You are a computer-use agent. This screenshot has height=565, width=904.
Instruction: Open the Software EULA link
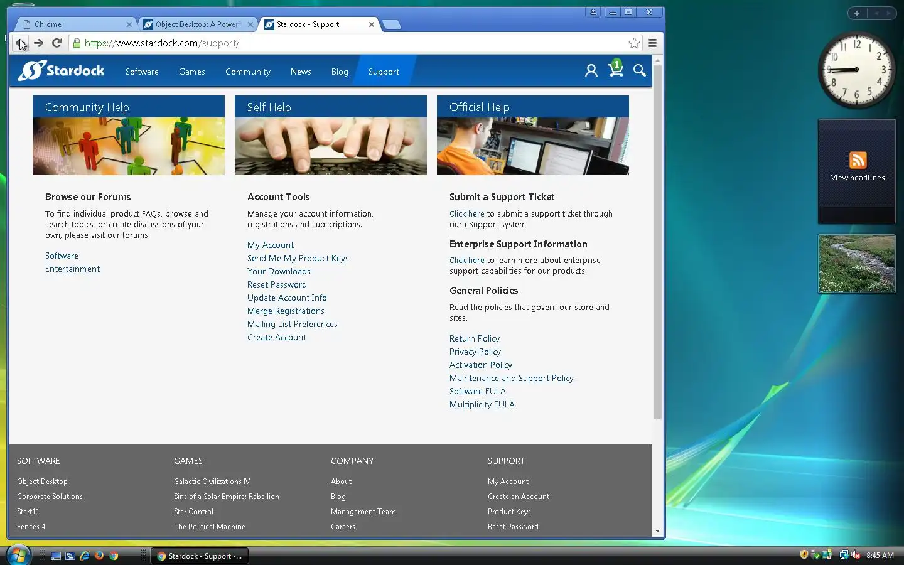[x=477, y=391]
